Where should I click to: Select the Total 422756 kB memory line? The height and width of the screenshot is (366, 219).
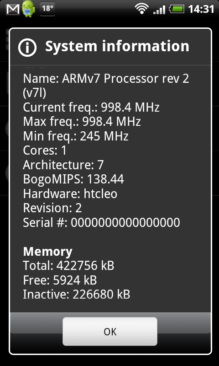click(68, 266)
